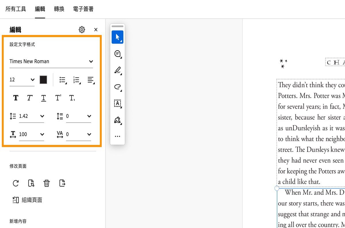Open more tools ellipsis in floating toolbar
The height and width of the screenshot is (228, 345).
tap(118, 136)
